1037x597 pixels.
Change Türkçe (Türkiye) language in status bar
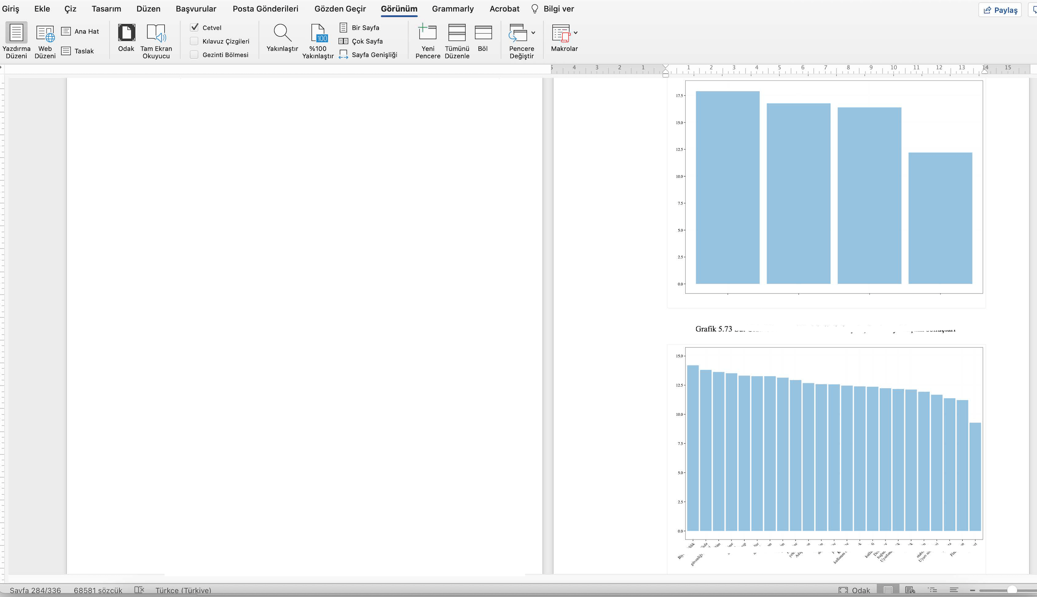183,591
